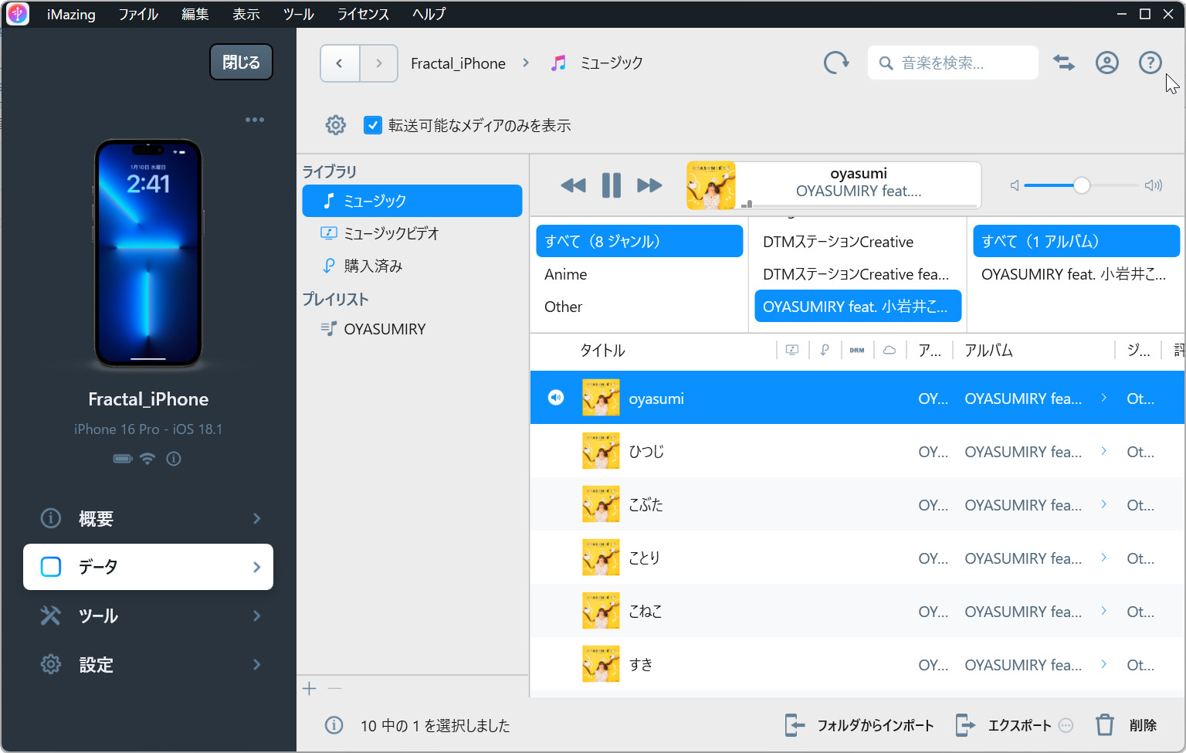Open the device options three-dots menu
This screenshot has width=1186, height=753.
pyautogui.click(x=255, y=120)
